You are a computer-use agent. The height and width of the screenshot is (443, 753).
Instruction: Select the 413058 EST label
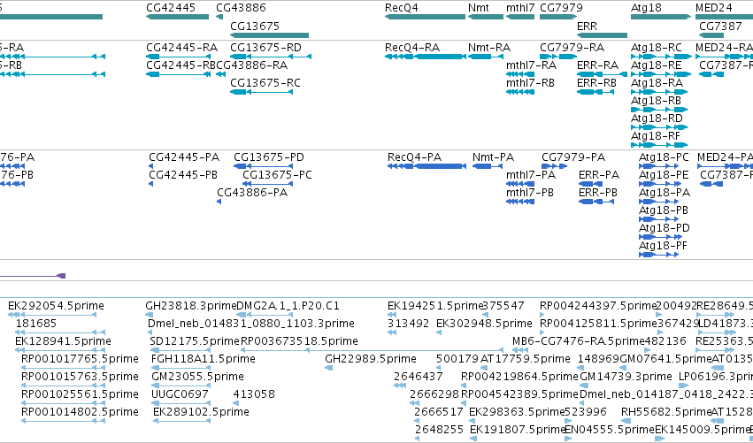(x=254, y=394)
